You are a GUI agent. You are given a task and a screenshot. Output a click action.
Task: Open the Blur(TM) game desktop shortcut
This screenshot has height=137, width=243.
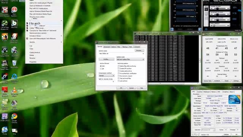pyautogui.click(x=14, y=23)
